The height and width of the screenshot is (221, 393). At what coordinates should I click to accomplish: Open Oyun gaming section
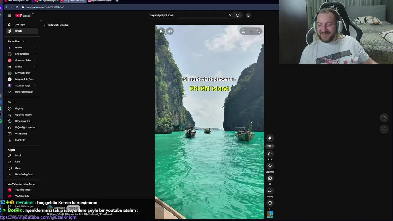coord(22,168)
